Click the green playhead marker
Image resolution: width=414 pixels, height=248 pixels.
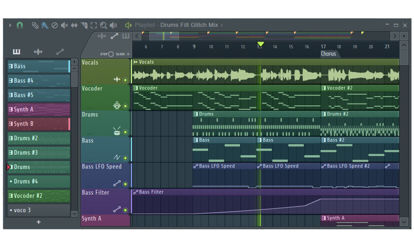(260, 44)
